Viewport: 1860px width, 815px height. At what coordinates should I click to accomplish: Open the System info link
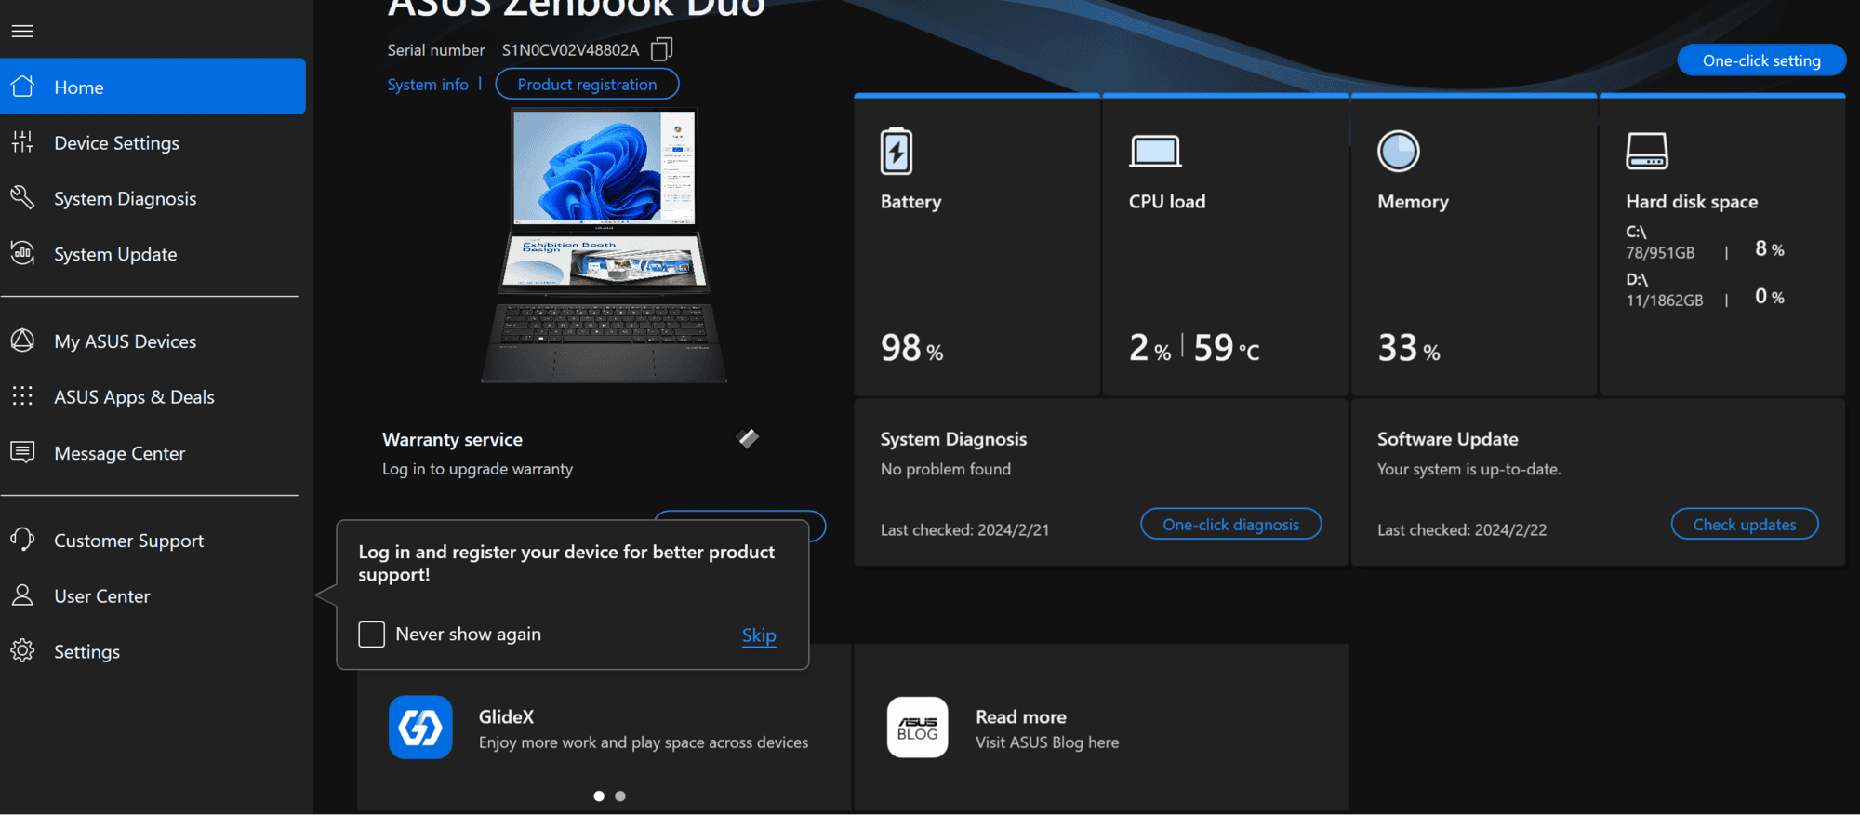point(428,85)
